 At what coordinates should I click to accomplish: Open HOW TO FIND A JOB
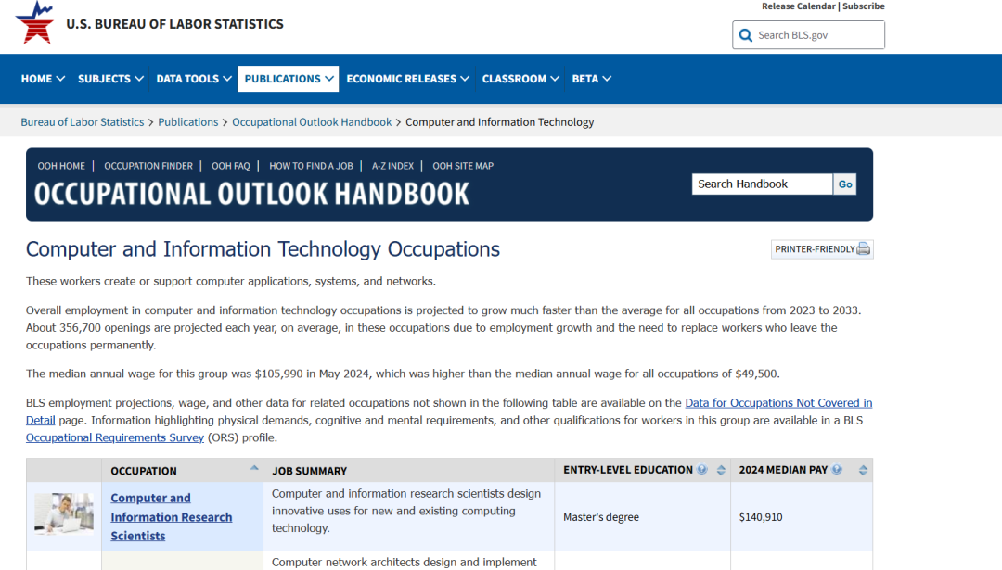(x=311, y=166)
